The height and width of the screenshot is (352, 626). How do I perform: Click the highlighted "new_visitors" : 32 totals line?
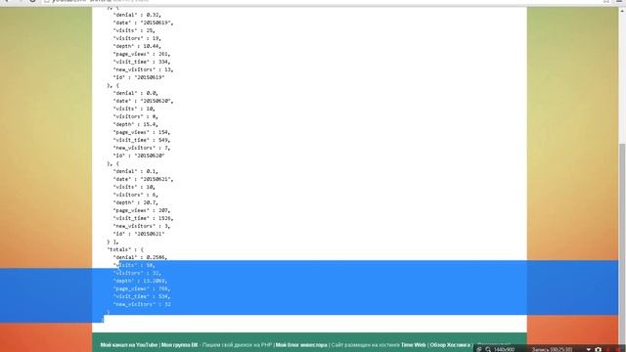142,304
